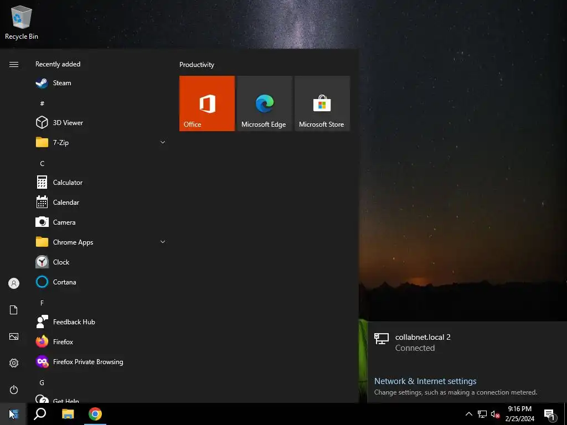Select the C letter header
This screenshot has height=425, width=567.
[42, 164]
